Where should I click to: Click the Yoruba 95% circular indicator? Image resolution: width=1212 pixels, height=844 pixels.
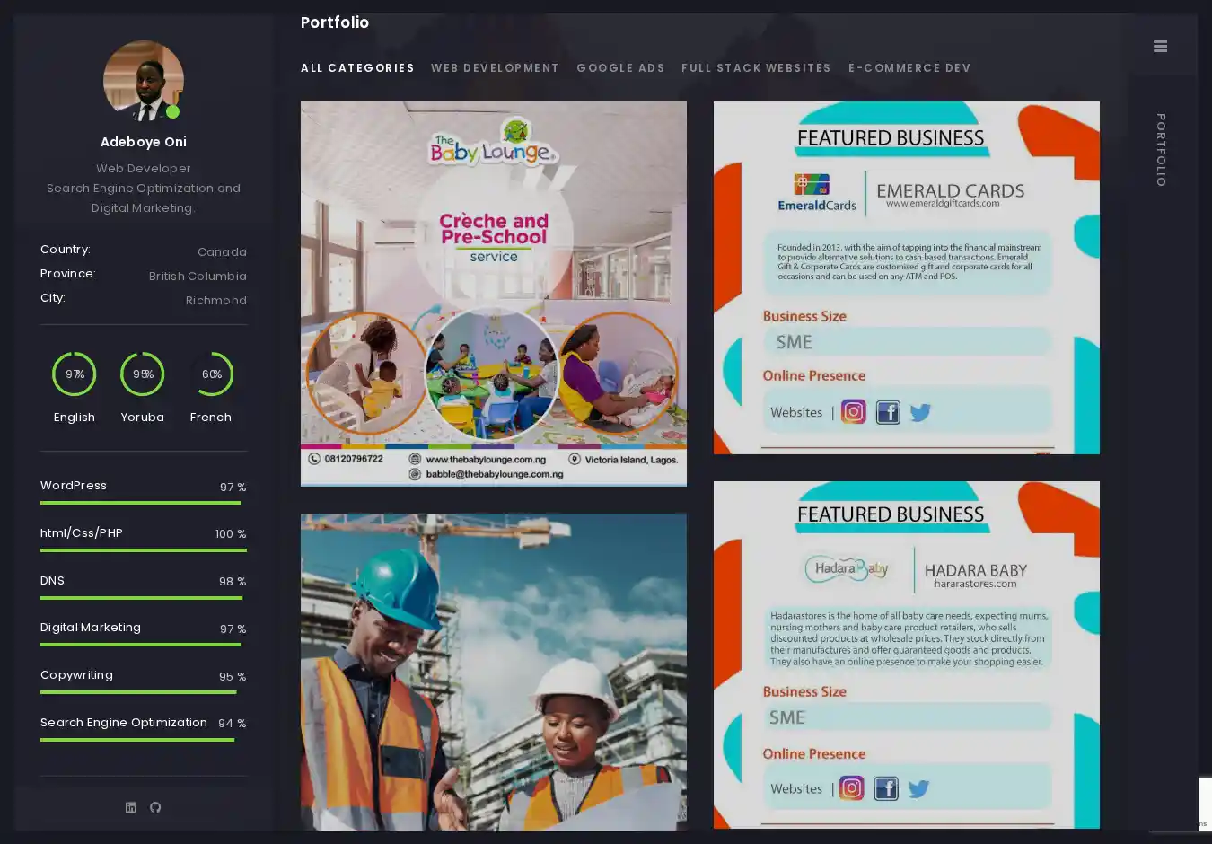[x=143, y=374]
